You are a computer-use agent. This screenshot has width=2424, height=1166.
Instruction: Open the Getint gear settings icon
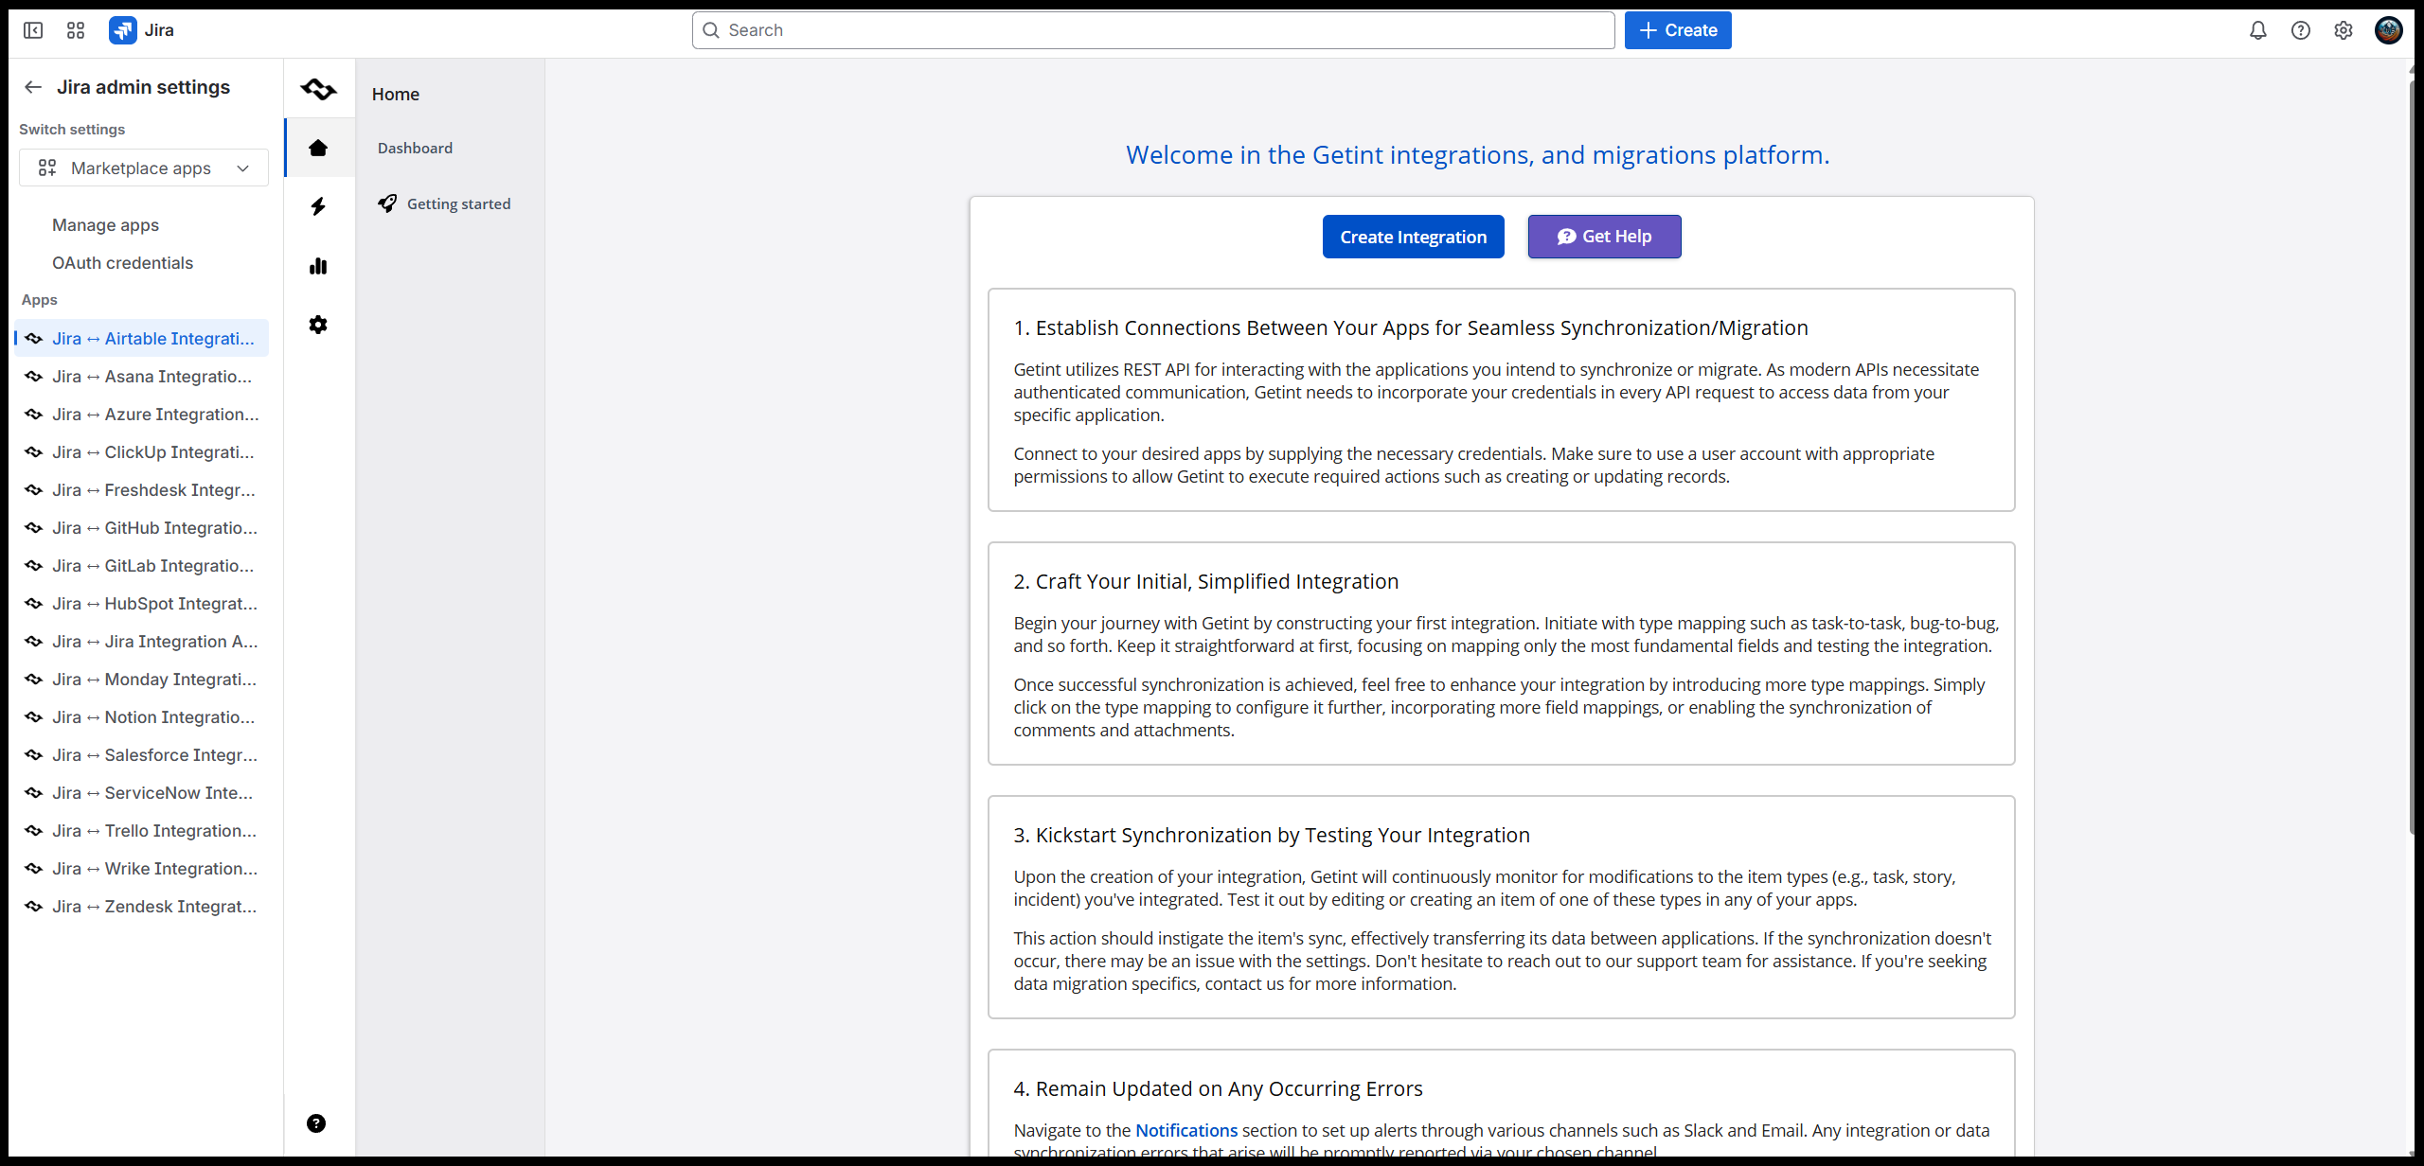(x=318, y=325)
